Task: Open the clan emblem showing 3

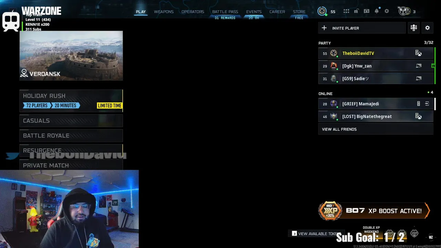Action: [x=404, y=11]
